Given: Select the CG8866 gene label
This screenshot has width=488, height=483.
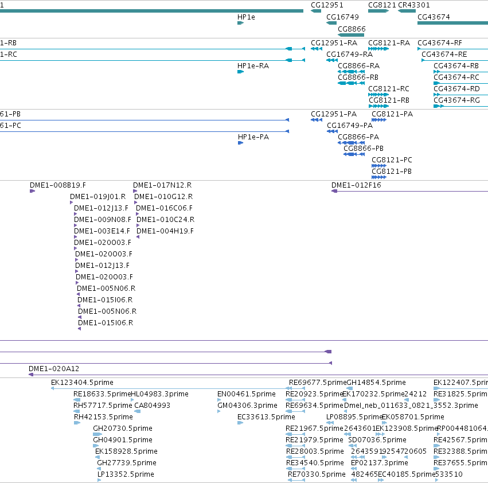Looking at the screenshot, I should tap(352, 29).
